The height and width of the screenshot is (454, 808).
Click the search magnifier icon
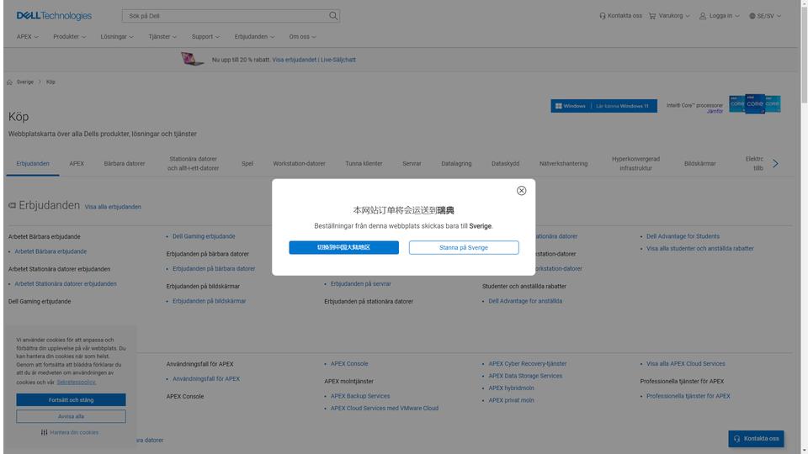[x=333, y=16]
